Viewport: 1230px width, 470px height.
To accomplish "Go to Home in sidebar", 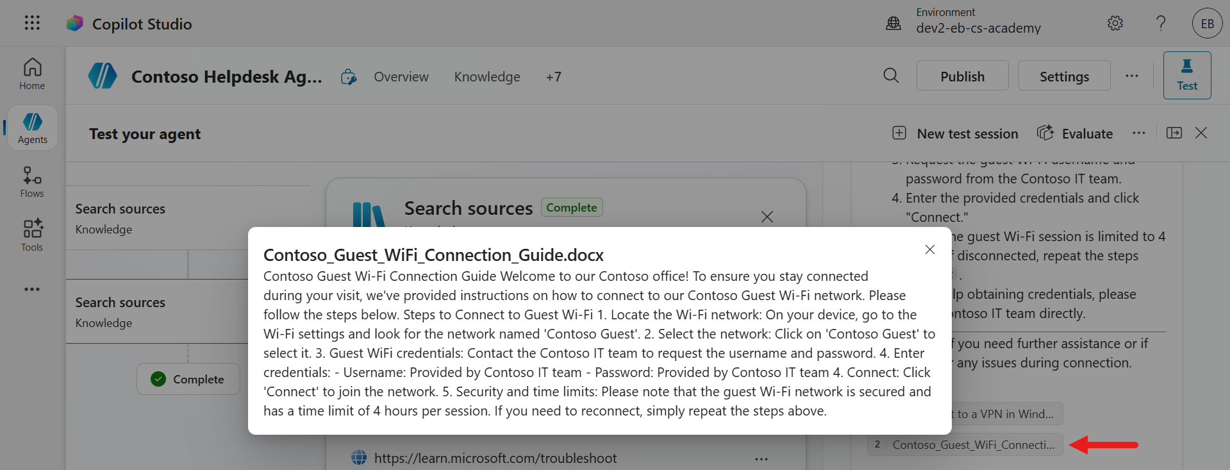I will click(x=32, y=74).
